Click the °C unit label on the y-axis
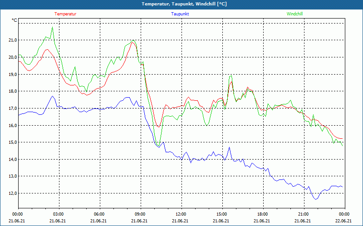The width and height of the screenshot is (363, 226). 15,20
